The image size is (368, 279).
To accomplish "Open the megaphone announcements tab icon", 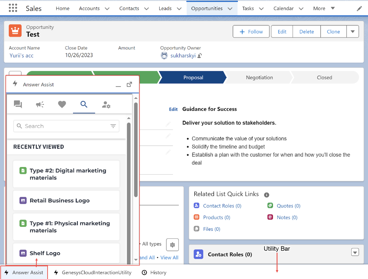I will 40,104.
